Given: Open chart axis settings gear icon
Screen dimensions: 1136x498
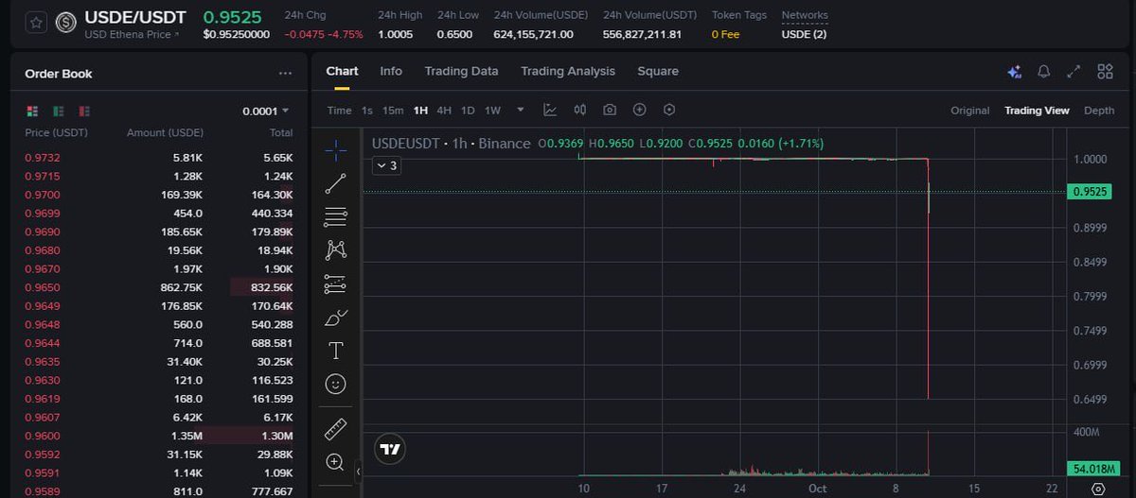Looking at the screenshot, I should [x=1098, y=489].
